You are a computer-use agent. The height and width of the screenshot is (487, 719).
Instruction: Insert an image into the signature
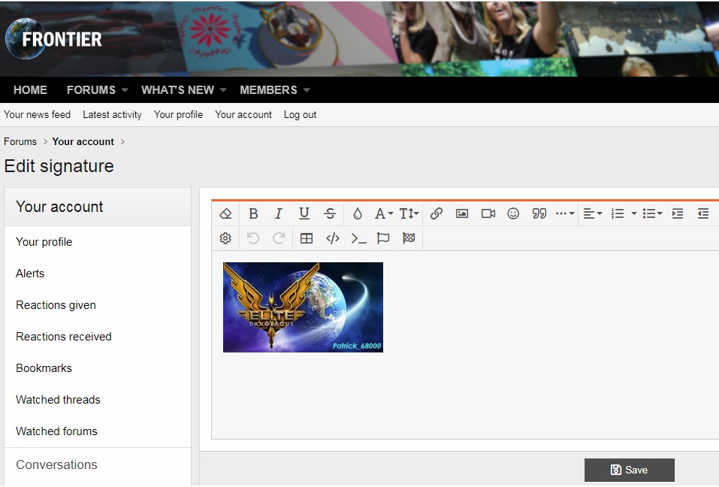point(462,213)
